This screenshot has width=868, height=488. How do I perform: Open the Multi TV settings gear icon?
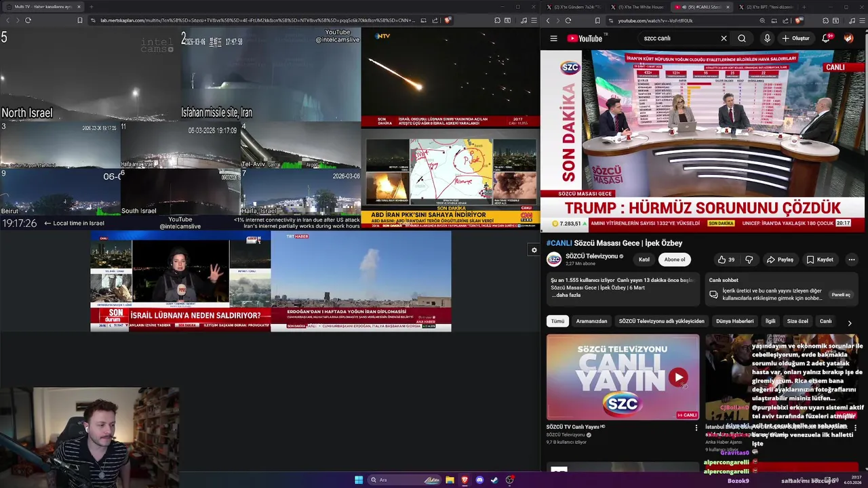point(534,250)
